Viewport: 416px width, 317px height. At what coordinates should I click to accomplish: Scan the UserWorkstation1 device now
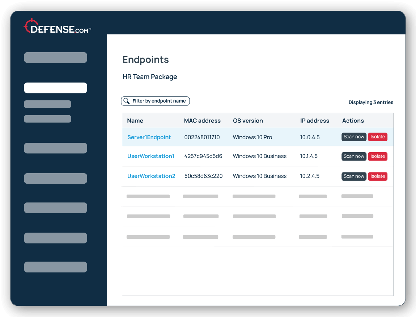(x=354, y=156)
